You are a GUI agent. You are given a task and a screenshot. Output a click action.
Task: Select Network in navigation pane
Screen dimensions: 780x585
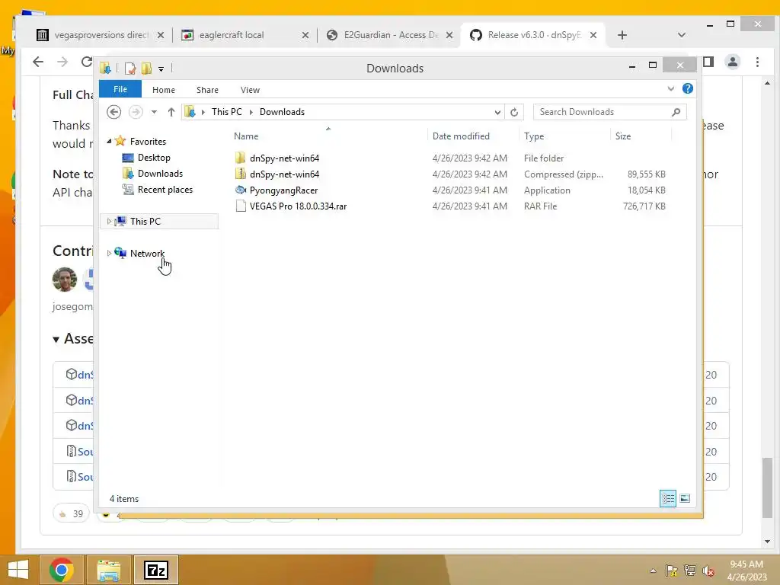pos(147,253)
